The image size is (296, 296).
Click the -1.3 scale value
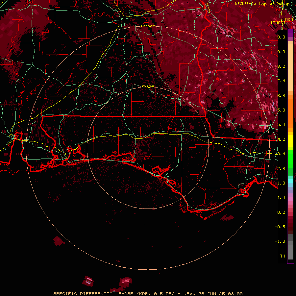point(280,241)
